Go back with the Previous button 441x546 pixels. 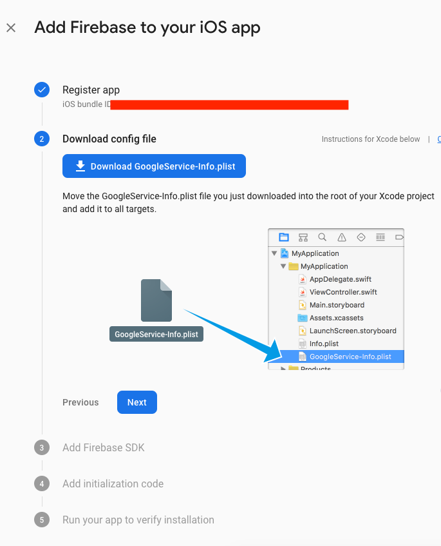click(x=80, y=402)
